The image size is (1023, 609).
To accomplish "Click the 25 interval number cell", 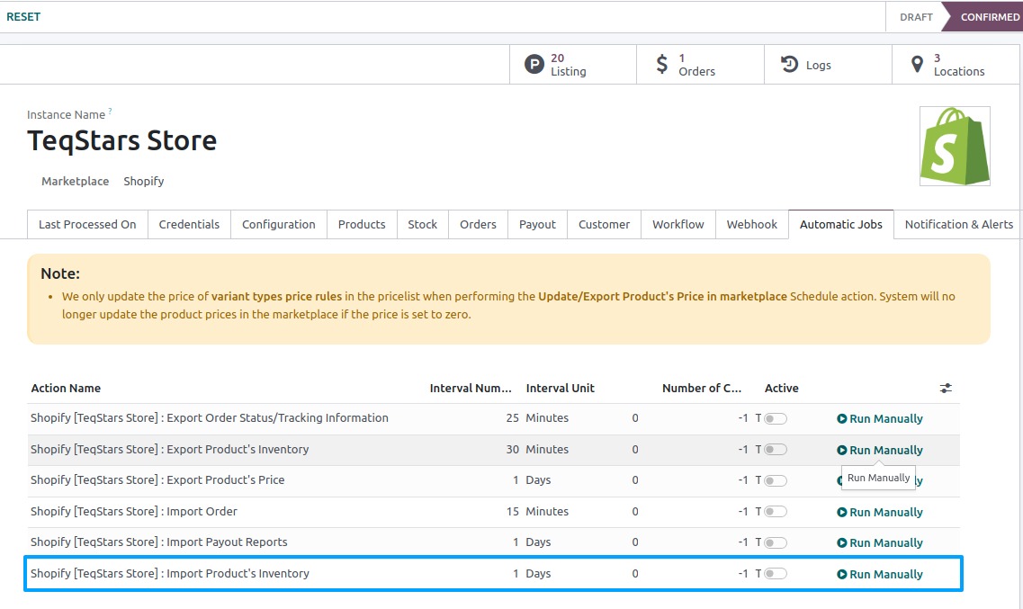I will [512, 418].
